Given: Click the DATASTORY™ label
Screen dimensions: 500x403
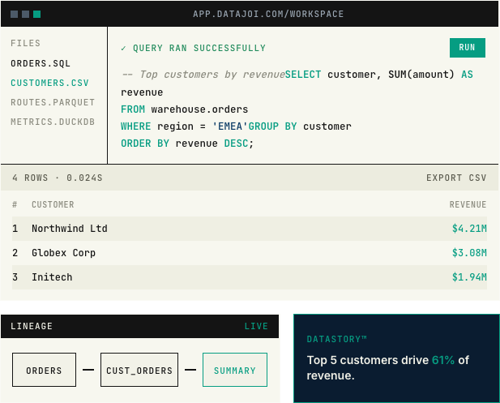Looking at the screenshot, I should [337, 339].
